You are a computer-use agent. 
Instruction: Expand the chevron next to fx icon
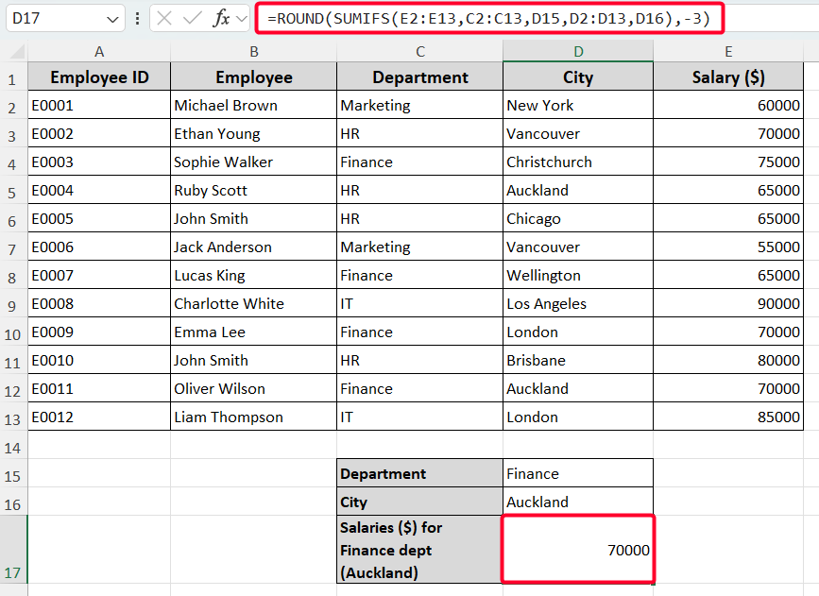[242, 19]
